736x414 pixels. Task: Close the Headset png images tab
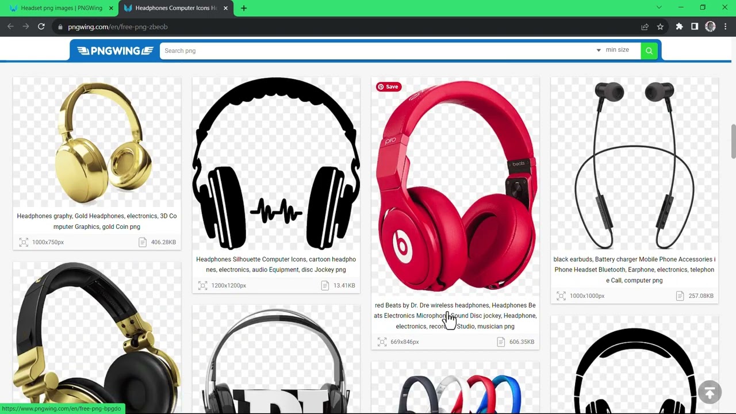pyautogui.click(x=111, y=8)
